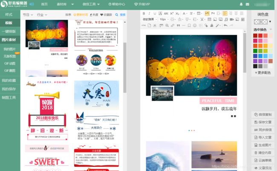Insert video using the camera icon
Image resolution: width=277 pixels, height=171 pixels.
tap(232, 19)
